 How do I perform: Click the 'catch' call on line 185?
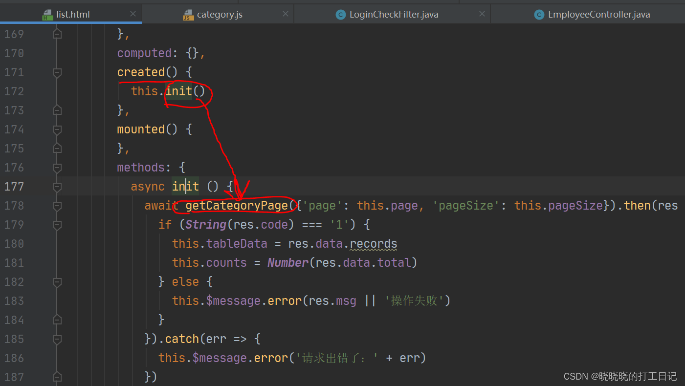coord(182,339)
